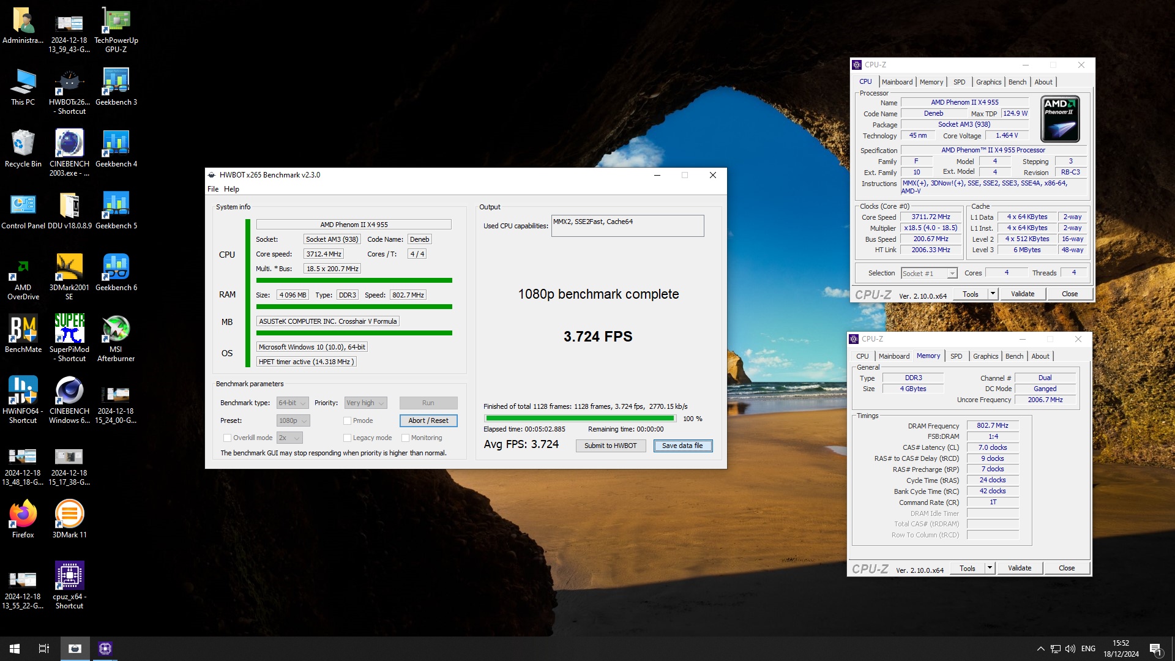
Task: Switch to SPD tab in lower CPU-Z
Action: 957,356
